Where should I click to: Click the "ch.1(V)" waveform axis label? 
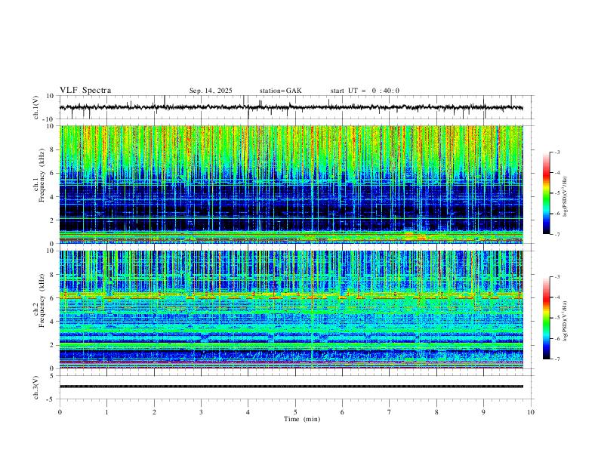[x=36, y=107]
